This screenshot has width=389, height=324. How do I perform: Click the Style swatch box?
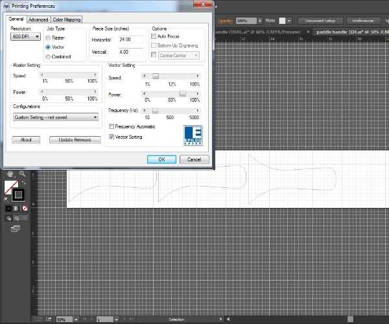(282, 21)
